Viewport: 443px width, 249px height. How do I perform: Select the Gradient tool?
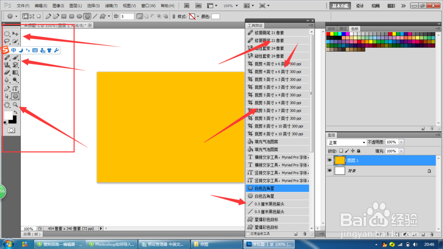[x=15, y=73]
